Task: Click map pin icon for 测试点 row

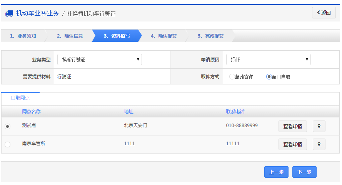Action: pyautogui.click(x=319, y=126)
